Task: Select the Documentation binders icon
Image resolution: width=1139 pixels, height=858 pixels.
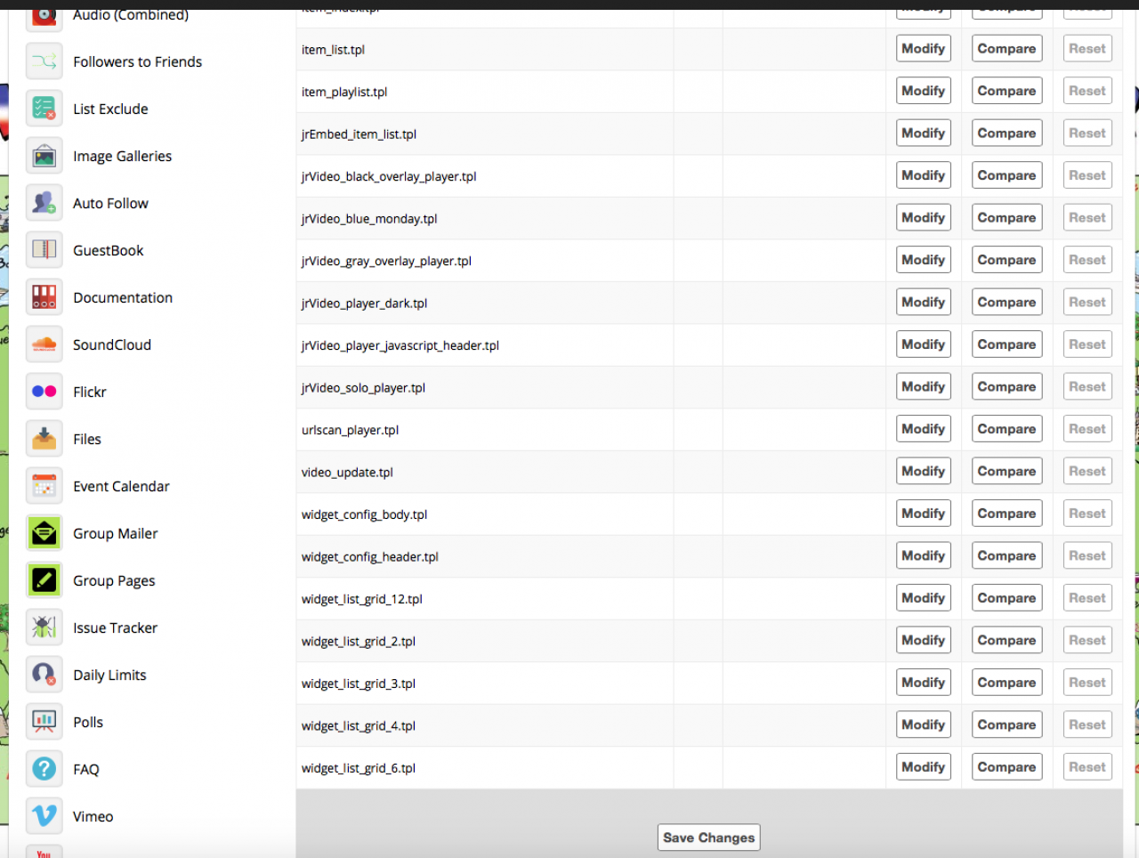Action: coord(44,297)
